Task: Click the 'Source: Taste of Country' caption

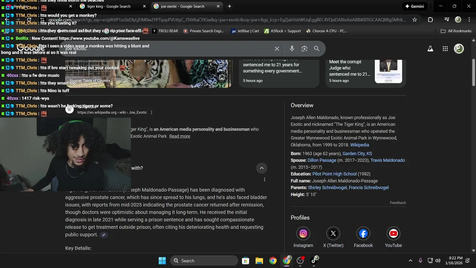Action: pyautogui.click(x=90, y=81)
